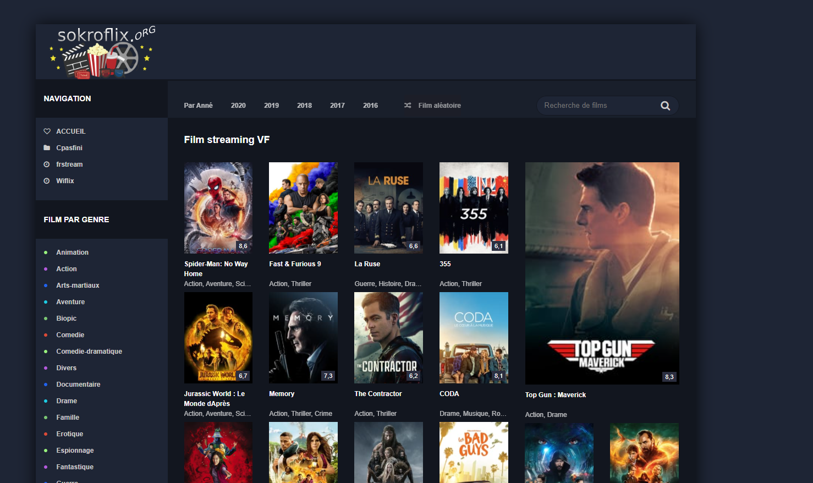Click The Contractor title text
Screen dimensions: 813x483
[378, 394]
